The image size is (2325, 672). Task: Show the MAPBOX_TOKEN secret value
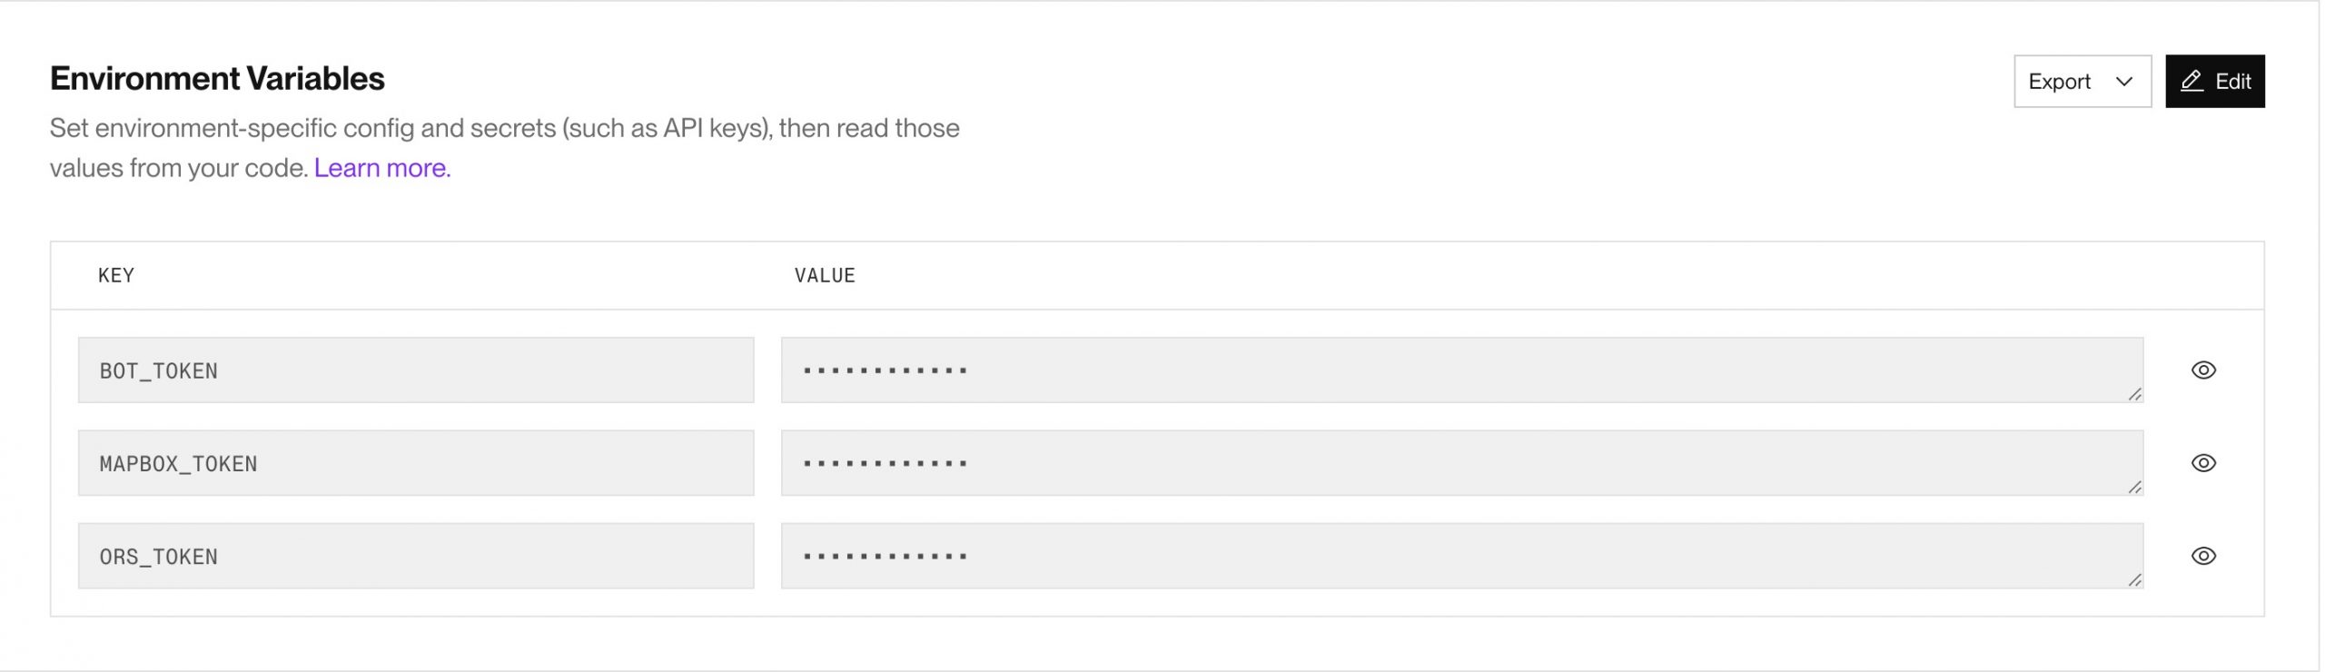(x=2203, y=463)
